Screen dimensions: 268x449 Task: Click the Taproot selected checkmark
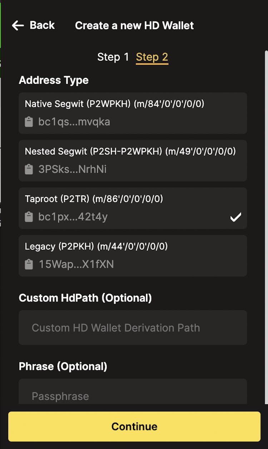[235, 217]
